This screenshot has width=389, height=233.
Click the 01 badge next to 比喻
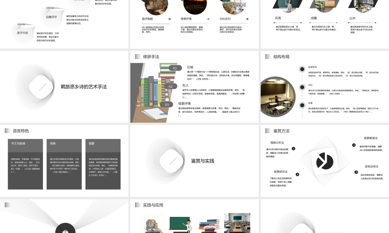click(x=175, y=68)
